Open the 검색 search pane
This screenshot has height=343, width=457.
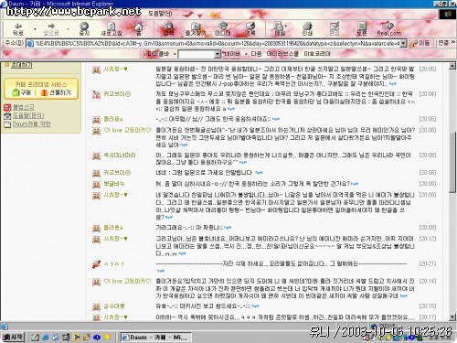tap(168, 29)
